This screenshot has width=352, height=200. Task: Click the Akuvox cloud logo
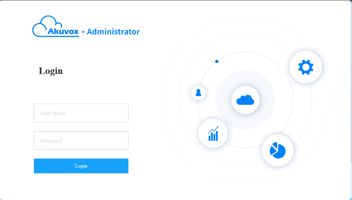[56, 26]
